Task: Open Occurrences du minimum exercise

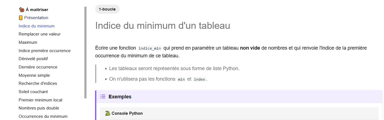Action: [x=43, y=116]
